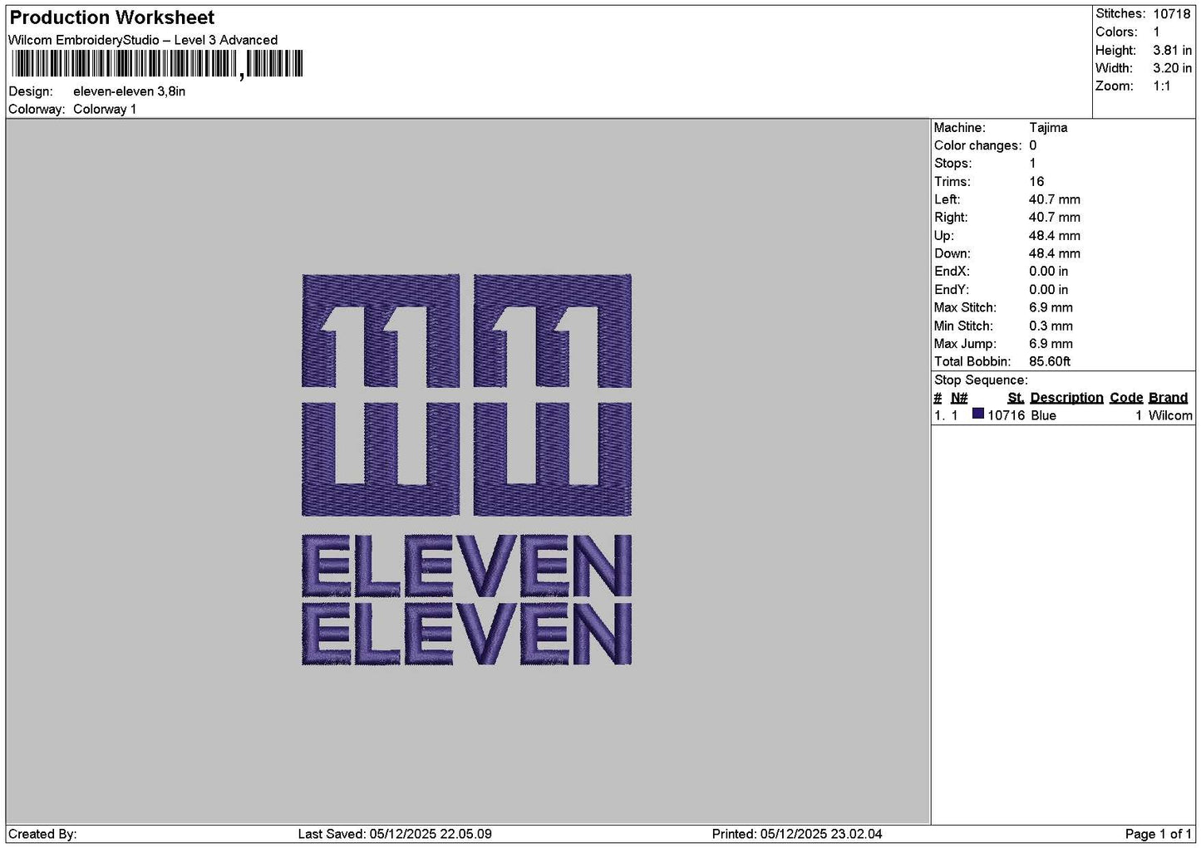Screen dimensions: 1201x848
Task: Click the 'Printed' timestamp in footer
Action: pos(797,834)
